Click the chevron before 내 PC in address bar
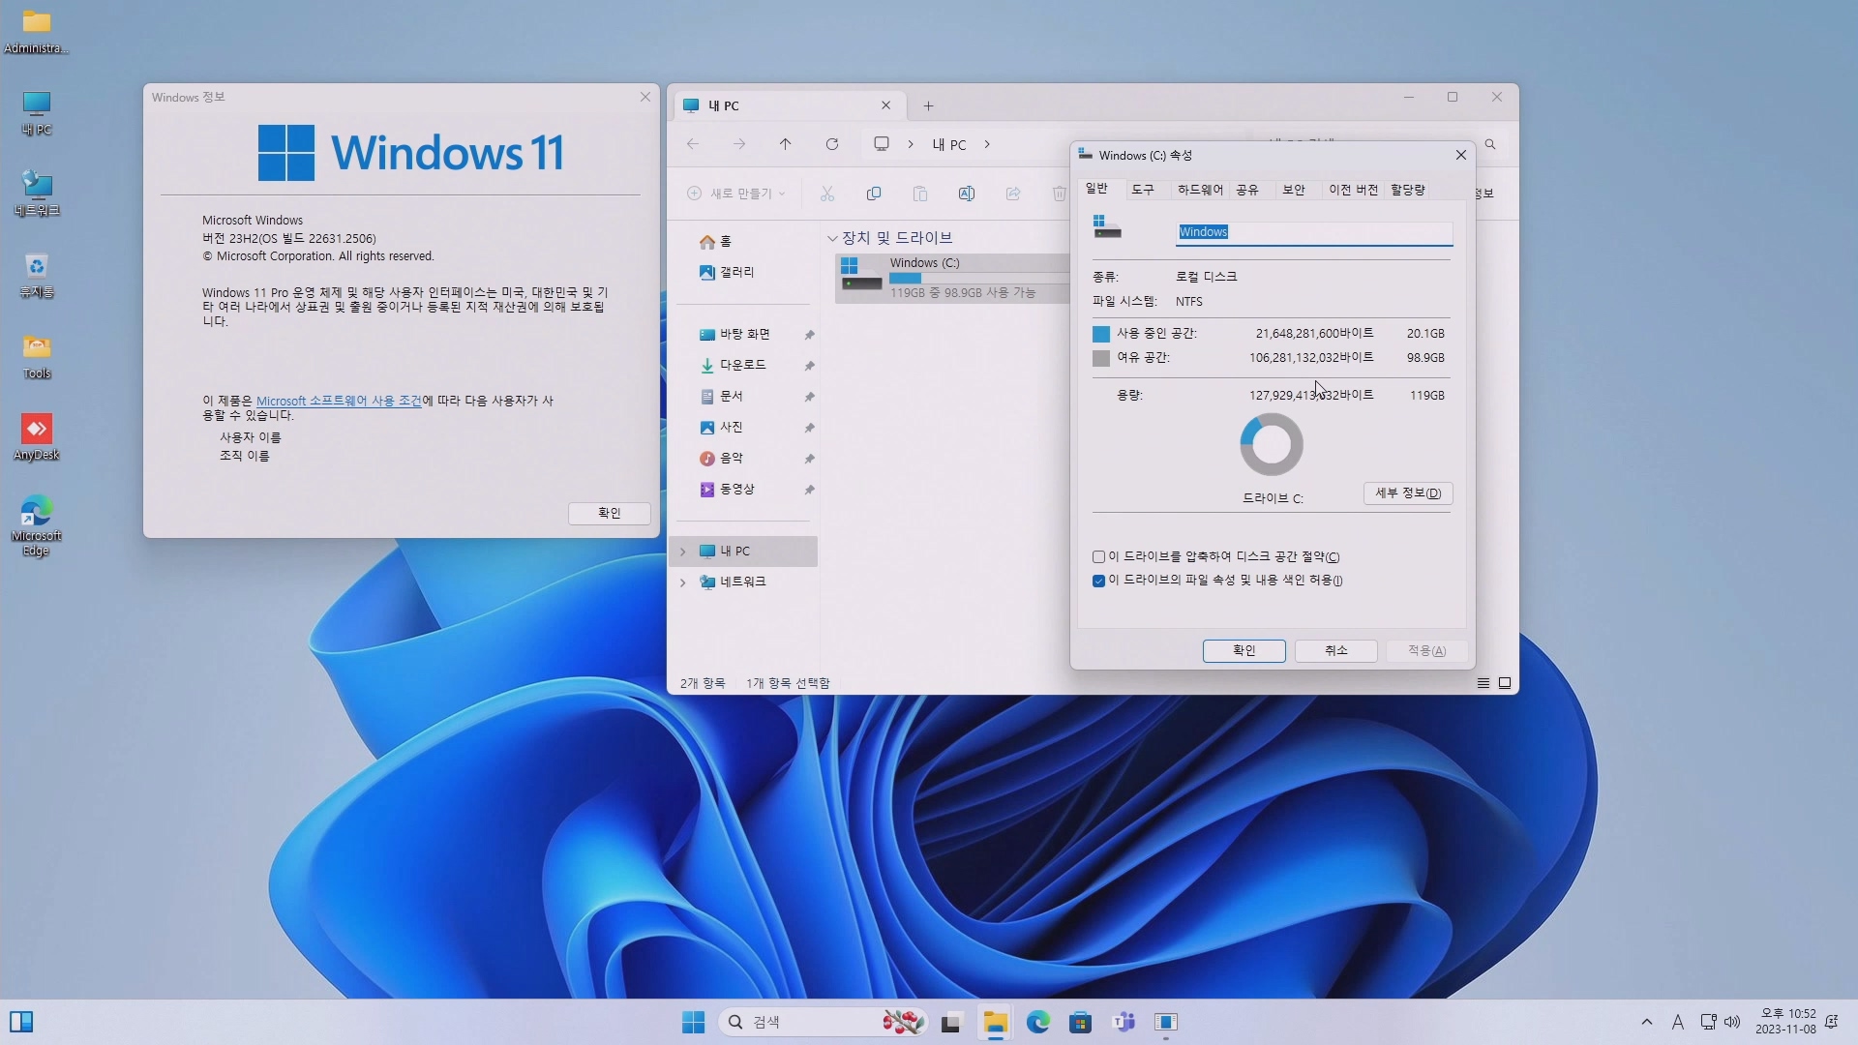This screenshot has width=1858, height=1045. tap(911, 144)
